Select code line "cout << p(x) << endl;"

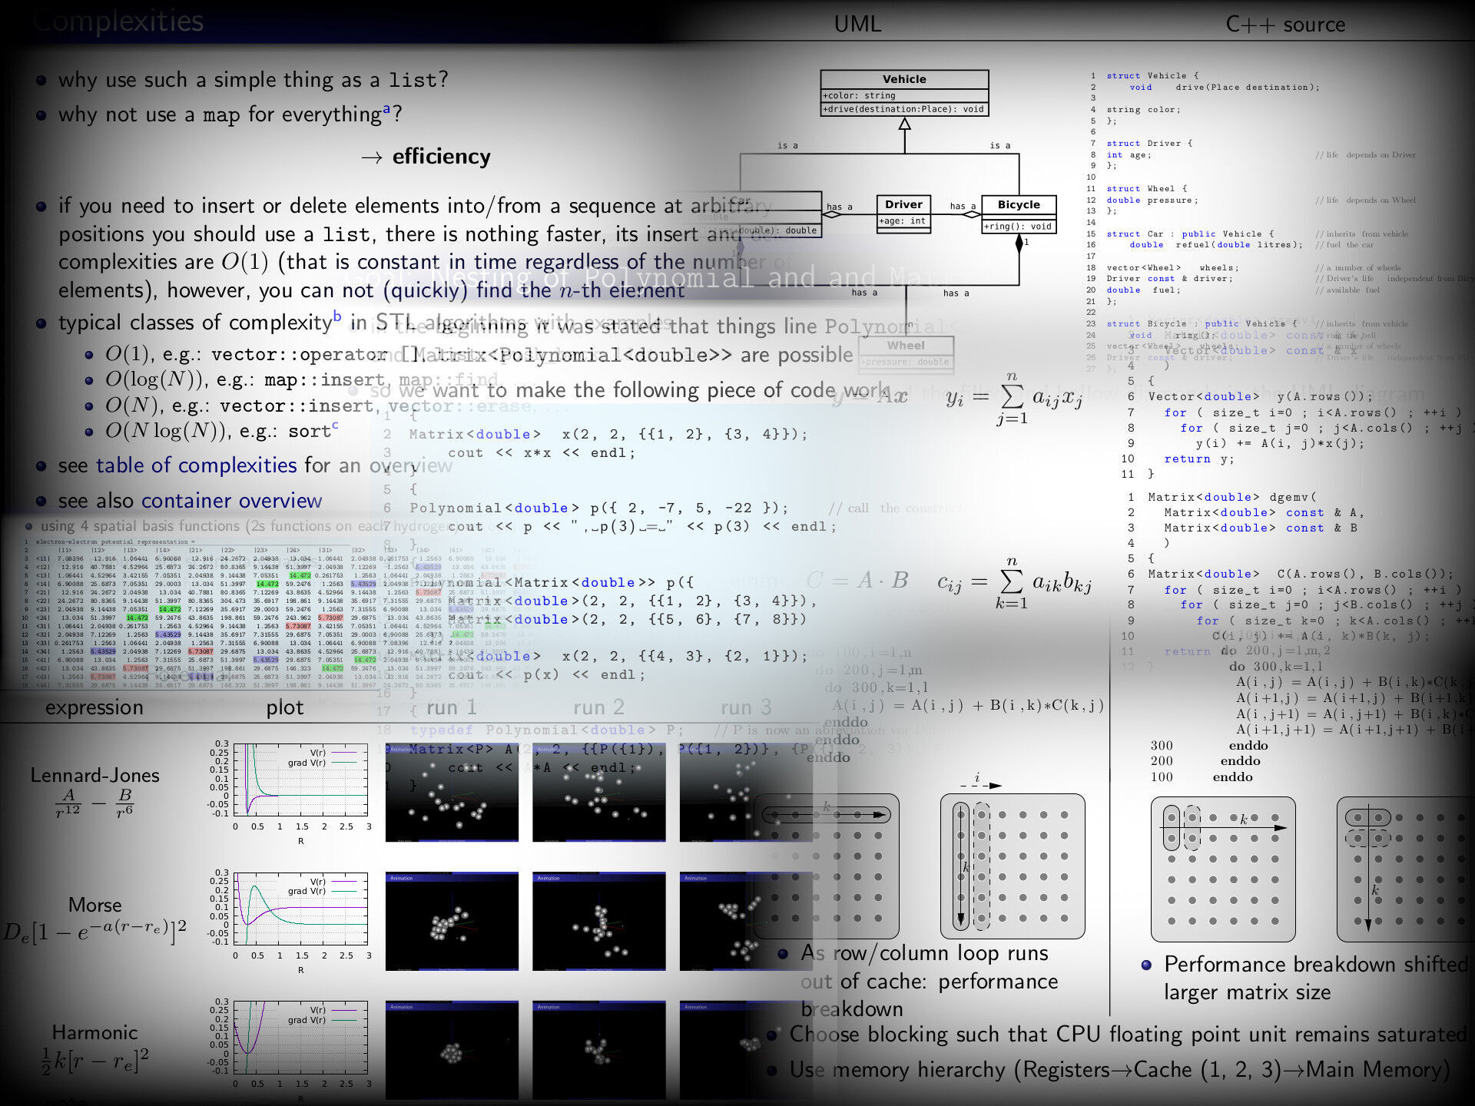point(546,675)
